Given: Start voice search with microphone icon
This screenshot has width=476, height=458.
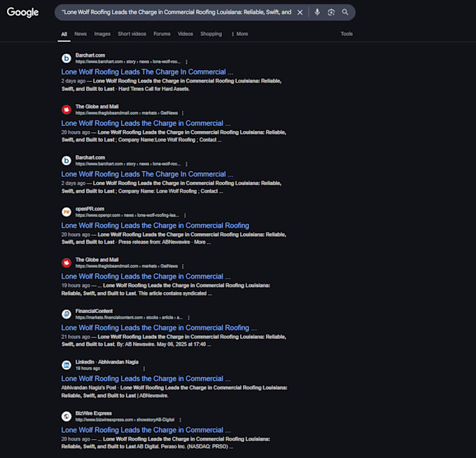Looking at the screenshot, I should point(317,12).
